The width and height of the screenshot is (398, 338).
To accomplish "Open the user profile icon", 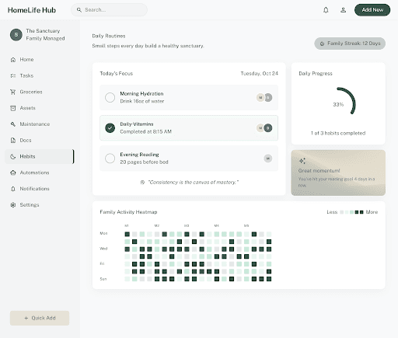I will coord(343,10).
